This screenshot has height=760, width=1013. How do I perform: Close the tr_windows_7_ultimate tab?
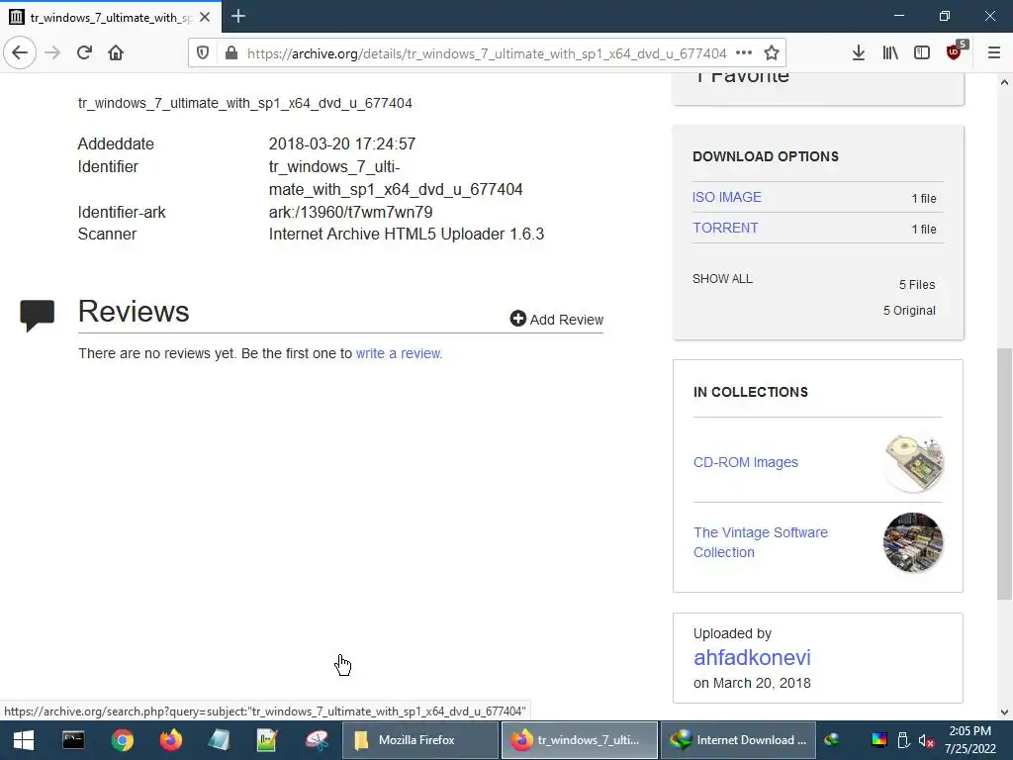click(205, 18)
